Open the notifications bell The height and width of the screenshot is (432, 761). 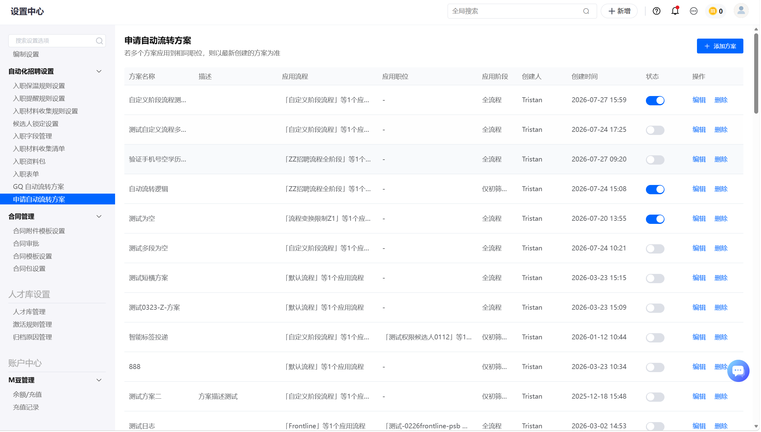click(675, 11)
